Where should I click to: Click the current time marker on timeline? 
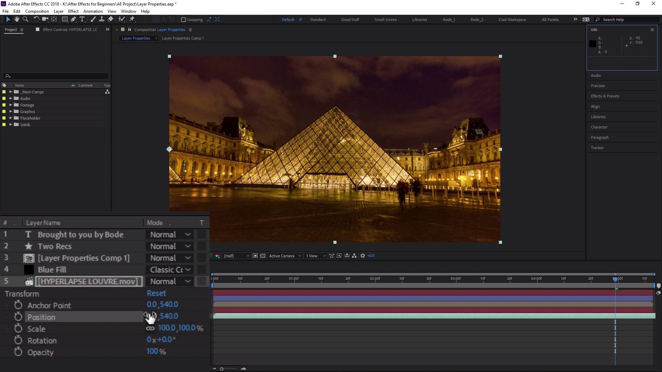point(615,279)
